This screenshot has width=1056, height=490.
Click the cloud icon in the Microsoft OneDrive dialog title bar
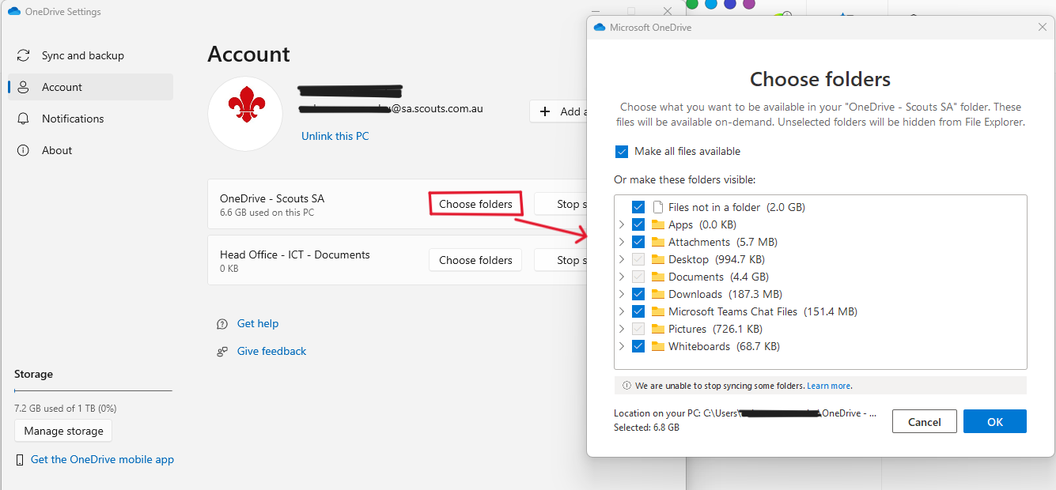pos(599,28)
